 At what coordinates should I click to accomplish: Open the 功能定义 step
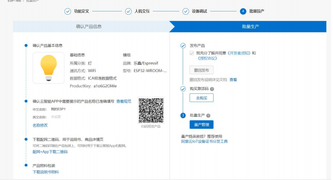click(82, 11)
